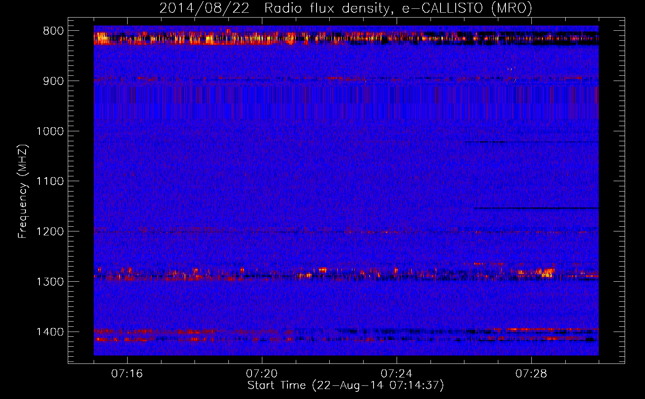Click the 07:24 time axis label

pyautogui.click(x=397, y=374)
